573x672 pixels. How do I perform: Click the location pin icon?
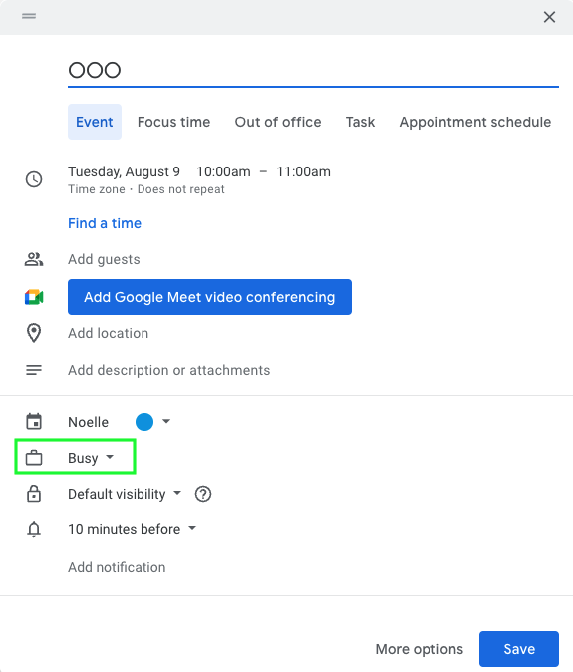coord(34,333)
